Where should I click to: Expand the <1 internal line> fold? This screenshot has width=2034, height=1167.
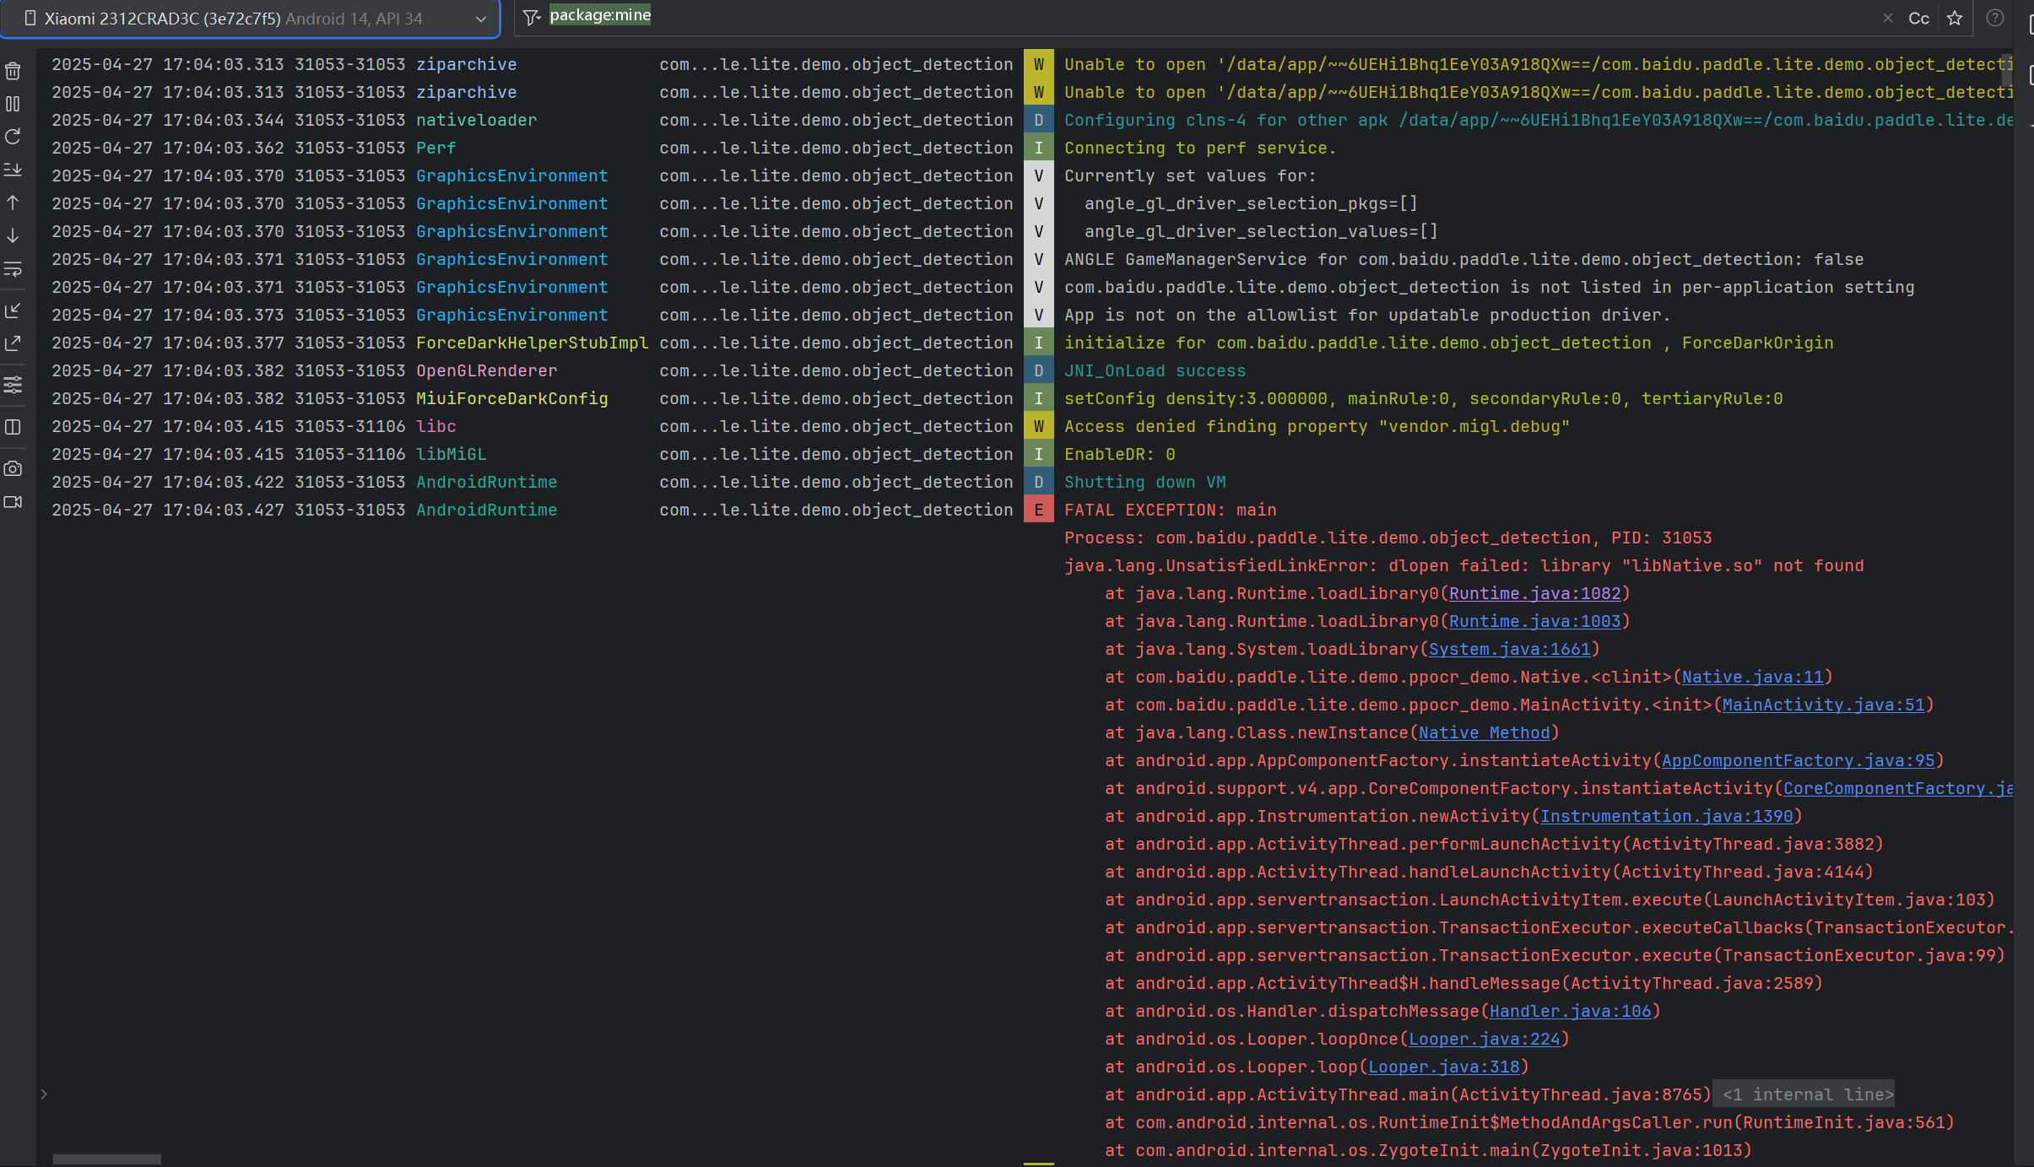pos(1807,1094)
